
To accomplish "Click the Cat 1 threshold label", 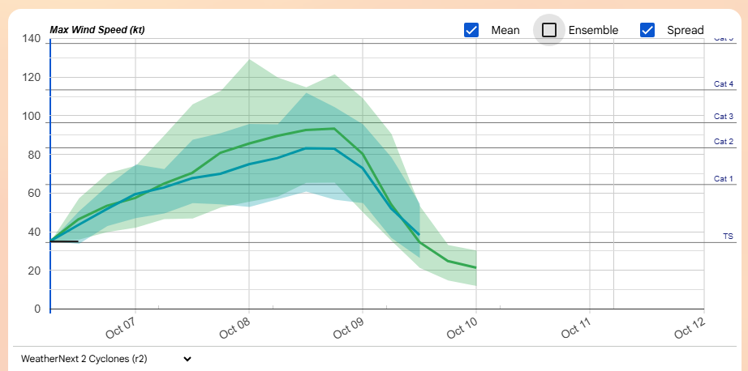I will [723, 178].
